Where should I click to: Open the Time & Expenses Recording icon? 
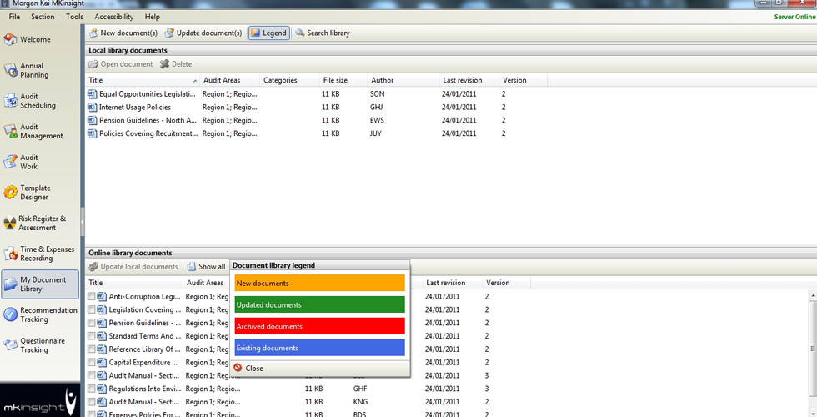(x=10, y=254)
